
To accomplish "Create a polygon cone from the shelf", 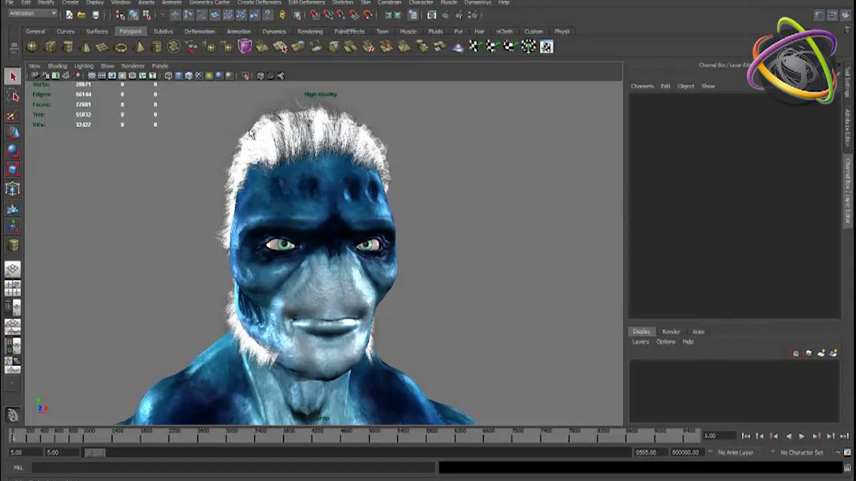I will [86, 47].
